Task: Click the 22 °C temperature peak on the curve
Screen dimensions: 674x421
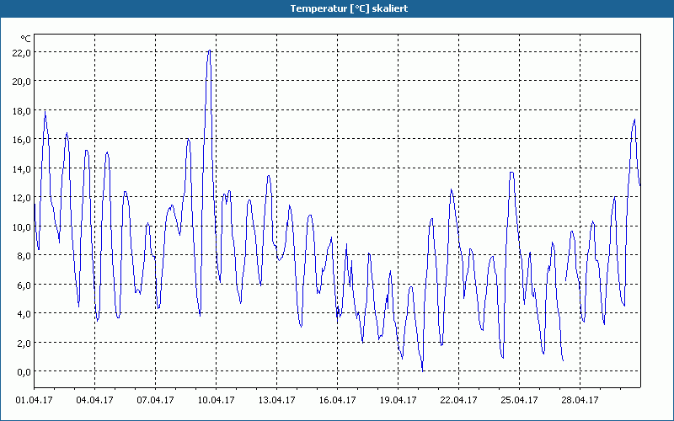Action: coord(209,51)
